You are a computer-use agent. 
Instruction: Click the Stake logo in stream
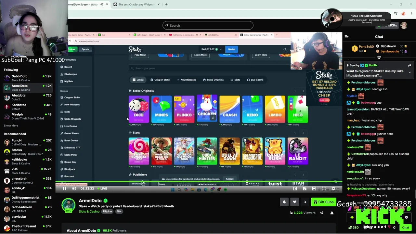coord(135,49)
